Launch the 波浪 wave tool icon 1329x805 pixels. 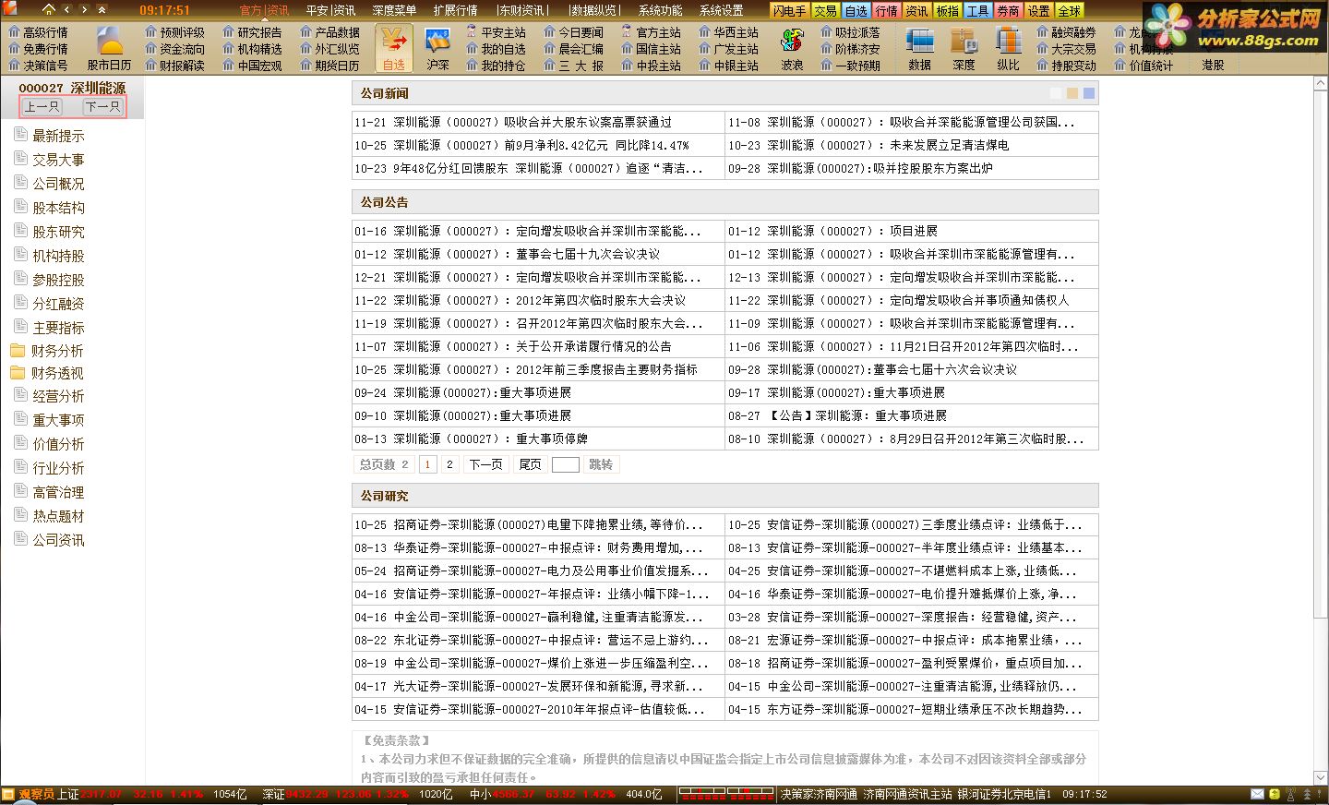(792, 49)
